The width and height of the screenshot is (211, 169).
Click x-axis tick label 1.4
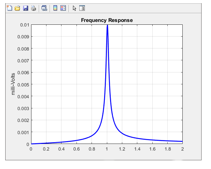[x=137, y=149]
